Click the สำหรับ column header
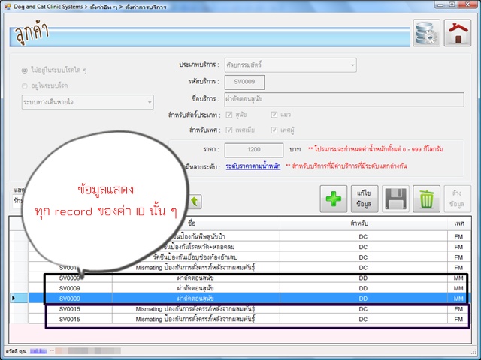Image resolution: width=481 pixels, height=360 pixels. click(363, 223)
